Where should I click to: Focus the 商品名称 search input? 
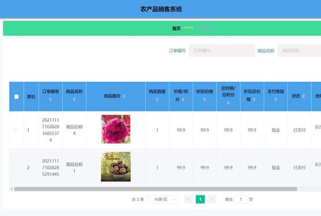tap(299, 51)
